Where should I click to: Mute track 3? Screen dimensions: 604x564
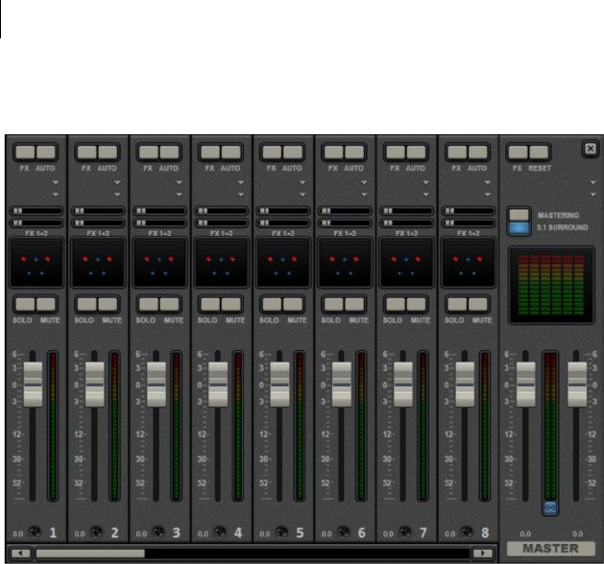(169, 304)
